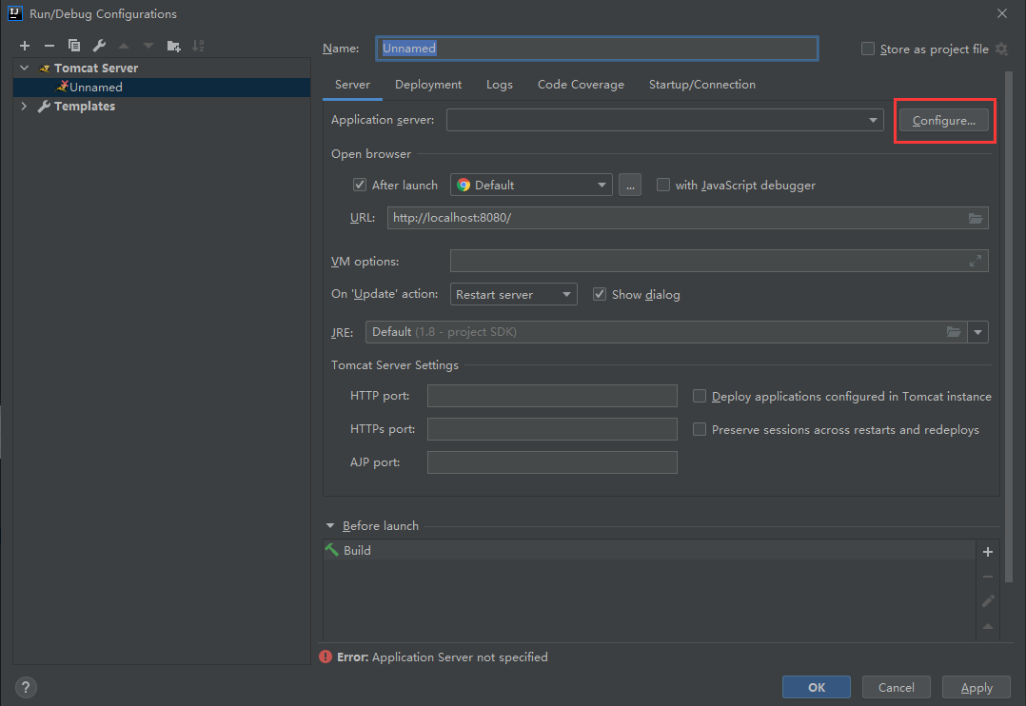The height and width of the screenshot is (706, 1026).
Task: Edit the selected Before launch task
Action: point(987,600)
